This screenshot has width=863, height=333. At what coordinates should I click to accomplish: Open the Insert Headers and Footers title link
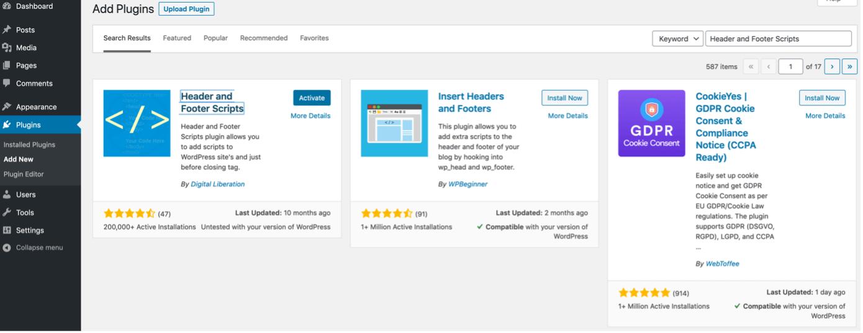tap(471, 102)
